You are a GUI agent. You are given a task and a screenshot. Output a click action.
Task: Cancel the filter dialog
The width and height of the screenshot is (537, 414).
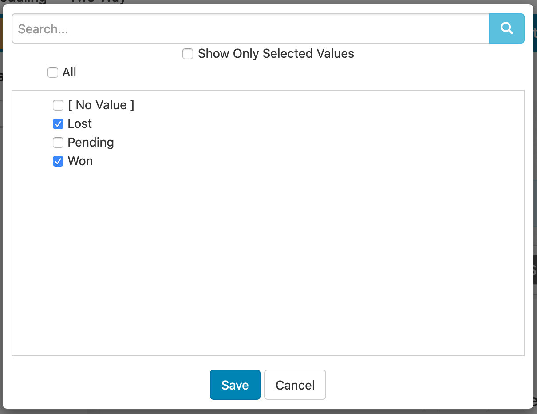pos(295,385)
